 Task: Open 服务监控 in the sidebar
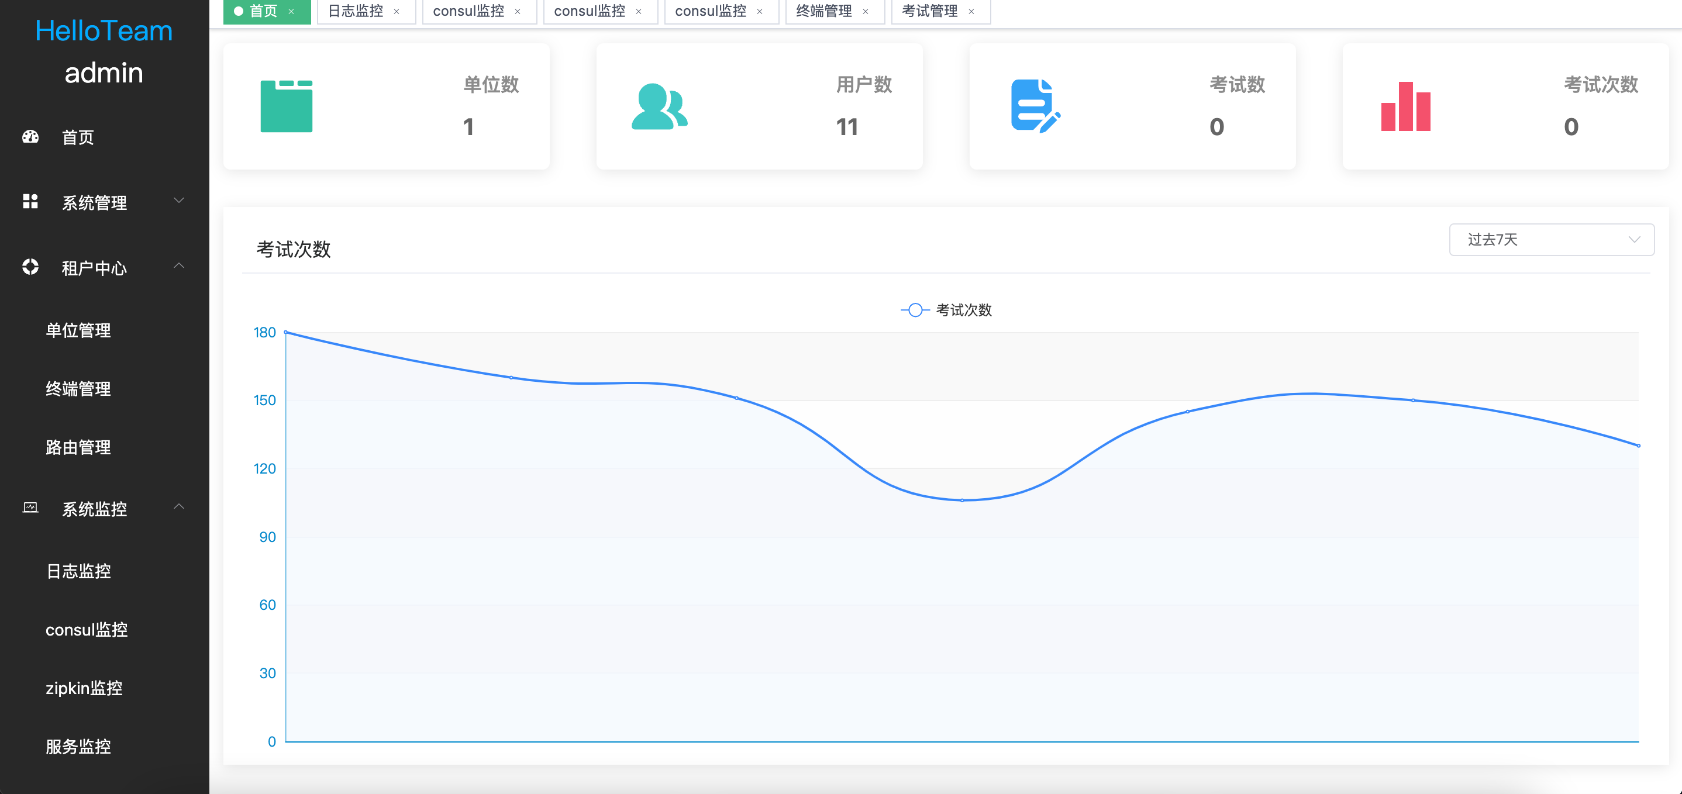click(105, 747)
